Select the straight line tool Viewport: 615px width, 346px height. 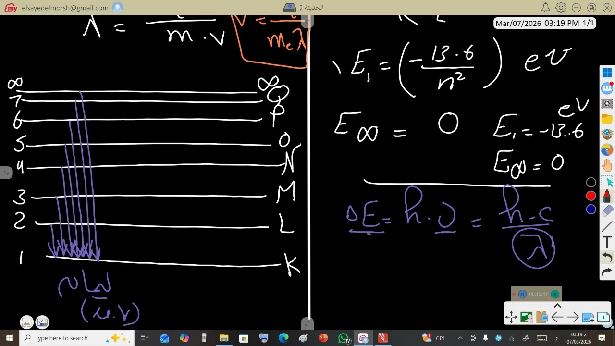click(607, 227)
